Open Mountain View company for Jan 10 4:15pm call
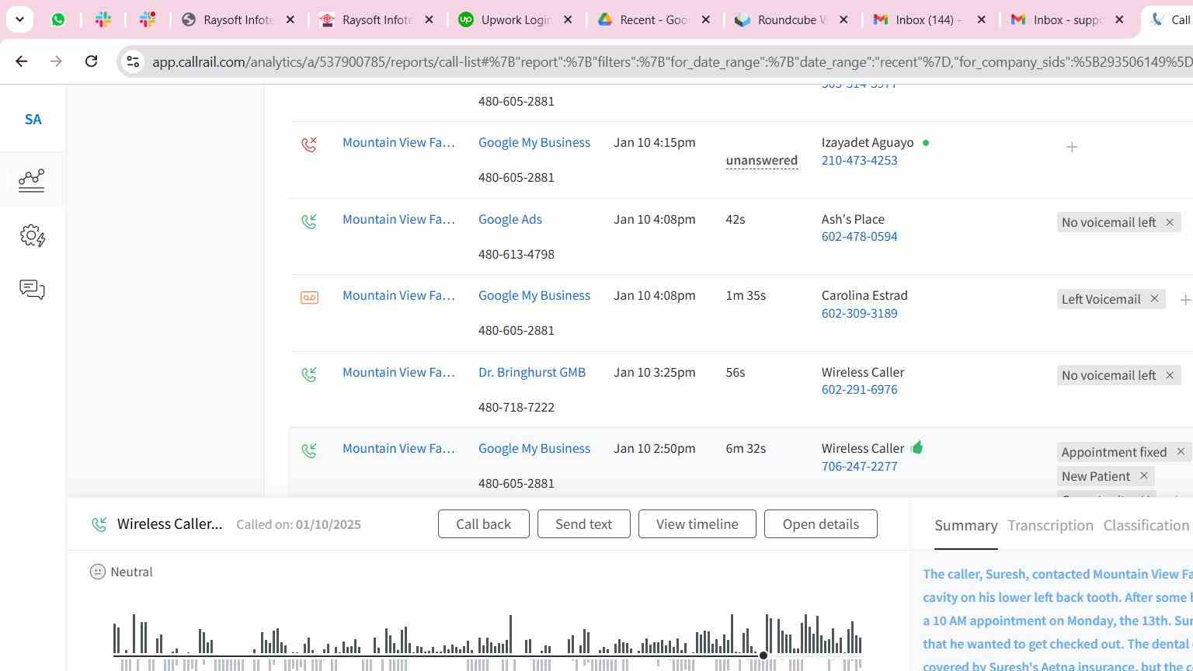Viewport: 1193px width, 671px height. (x=398, y=142)
